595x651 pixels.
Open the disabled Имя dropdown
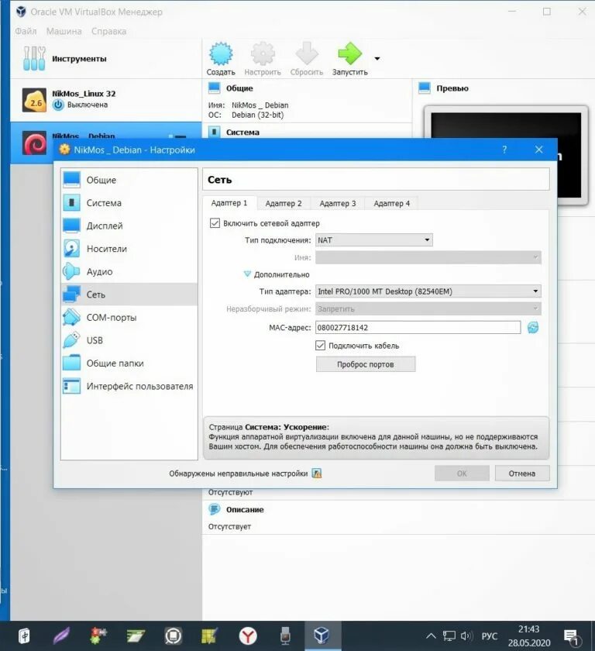point(428,257)
